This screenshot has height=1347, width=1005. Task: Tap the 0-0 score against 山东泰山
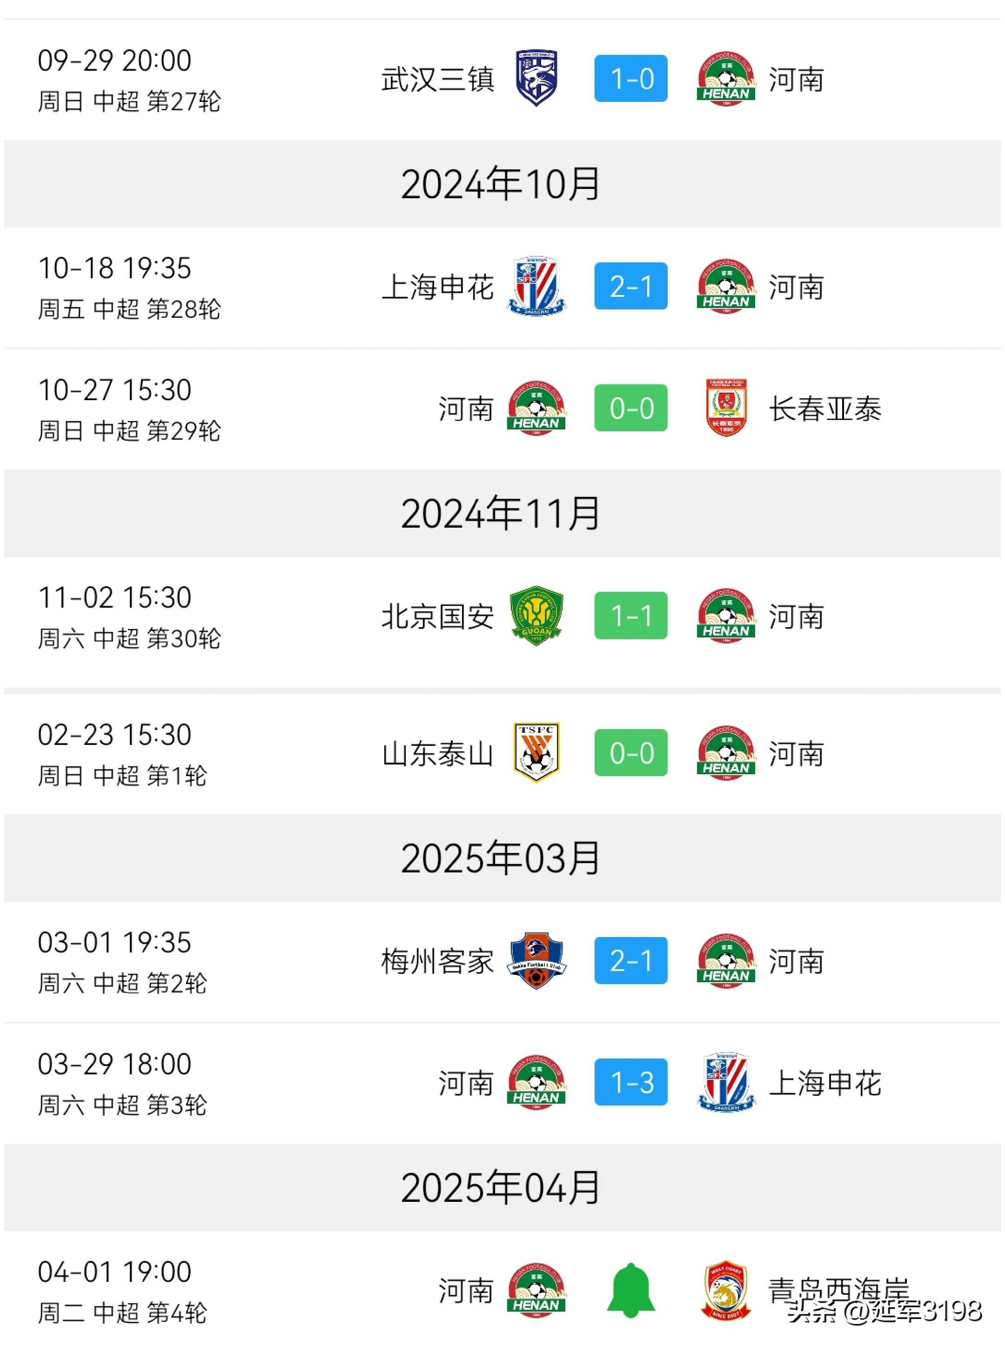[631, 752]
